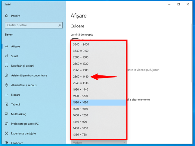Screen dimensions: 195x146
Task: Click into the Căutați o setare field
Action: click(x=34, y=25)
